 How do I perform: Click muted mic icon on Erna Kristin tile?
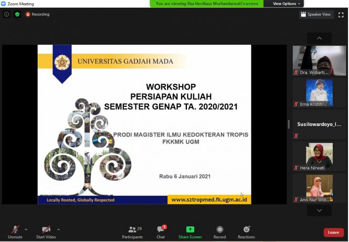[296, 104]
